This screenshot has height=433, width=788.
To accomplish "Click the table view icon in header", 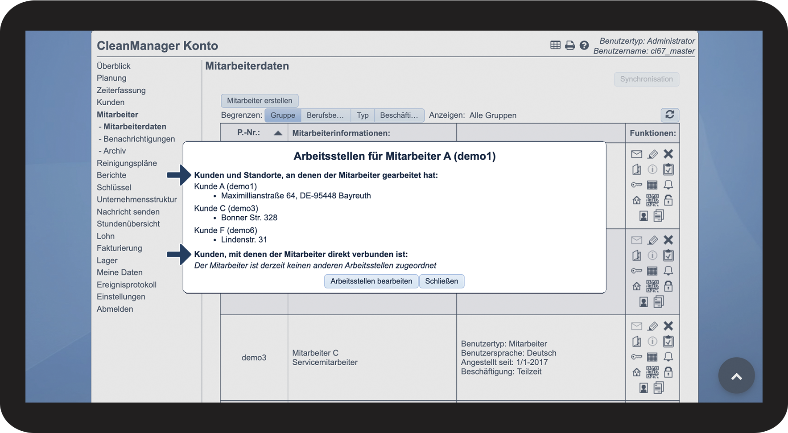I will 555,45.
